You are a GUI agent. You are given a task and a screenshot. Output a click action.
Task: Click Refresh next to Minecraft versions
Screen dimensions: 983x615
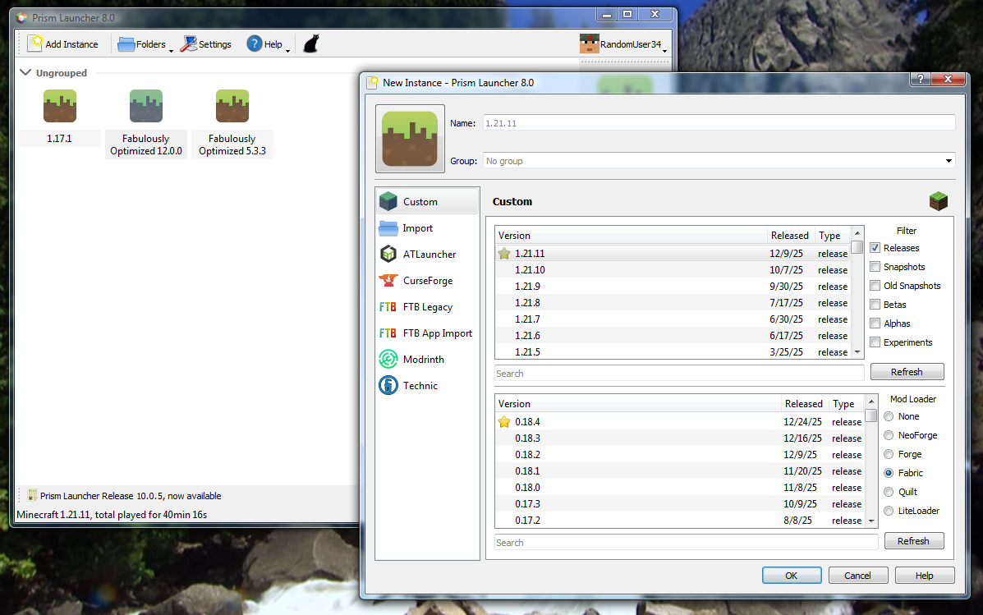(907, 372)
